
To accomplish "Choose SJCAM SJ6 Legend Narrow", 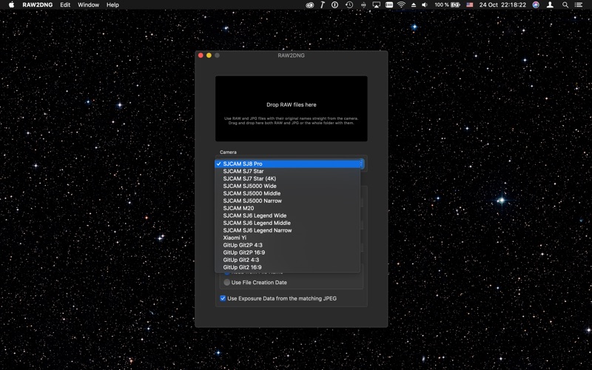I will (x=288, y=230).
